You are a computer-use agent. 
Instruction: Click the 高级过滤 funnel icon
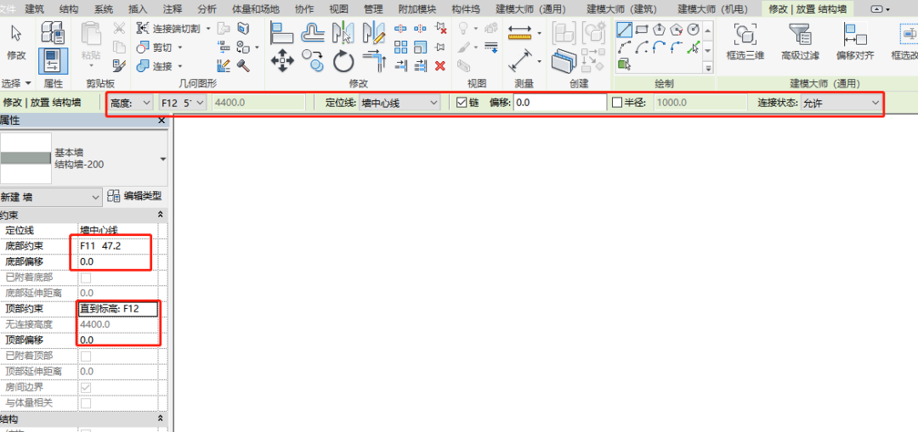click(x=799, y=35)
